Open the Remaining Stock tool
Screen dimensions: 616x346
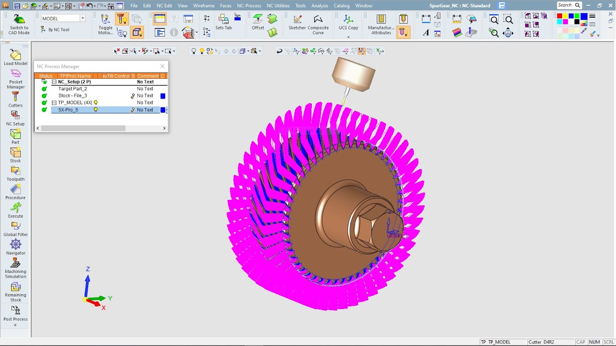15,287
